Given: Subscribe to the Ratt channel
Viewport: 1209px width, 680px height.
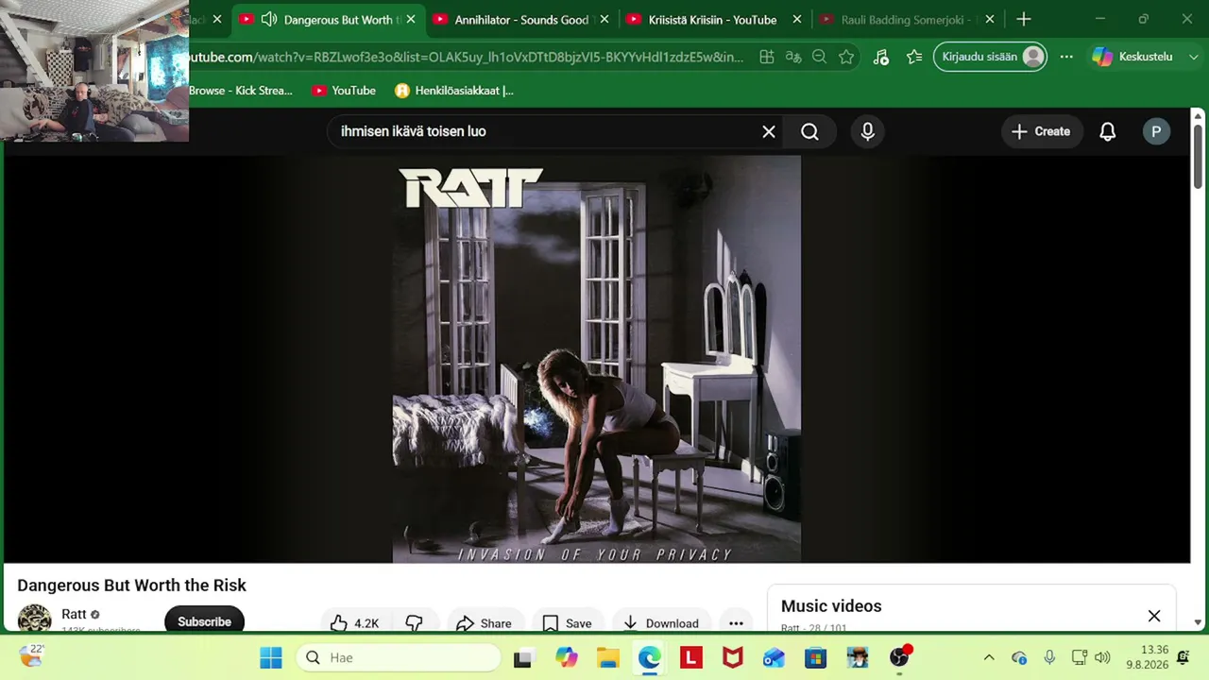Looking at the screenshot, I should pos(204,621).
